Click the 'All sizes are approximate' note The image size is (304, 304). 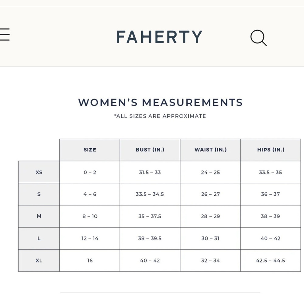(x=160, y=116)
